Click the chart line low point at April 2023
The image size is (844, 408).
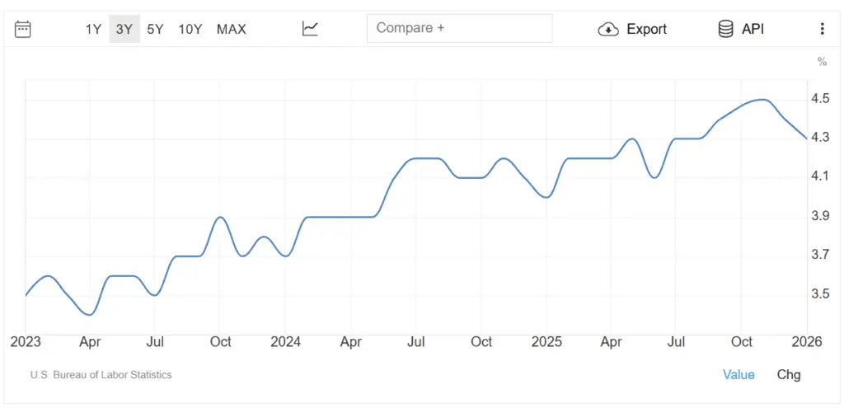click(90, 314)
